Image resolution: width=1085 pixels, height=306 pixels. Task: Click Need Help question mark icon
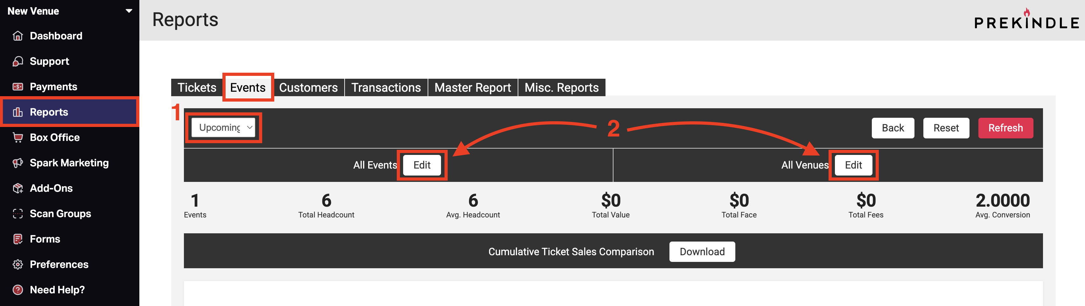pos(18,290)
